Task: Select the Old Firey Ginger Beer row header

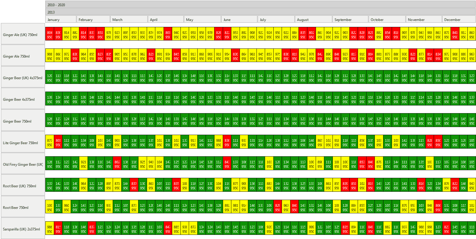Action: pos(23,164)
